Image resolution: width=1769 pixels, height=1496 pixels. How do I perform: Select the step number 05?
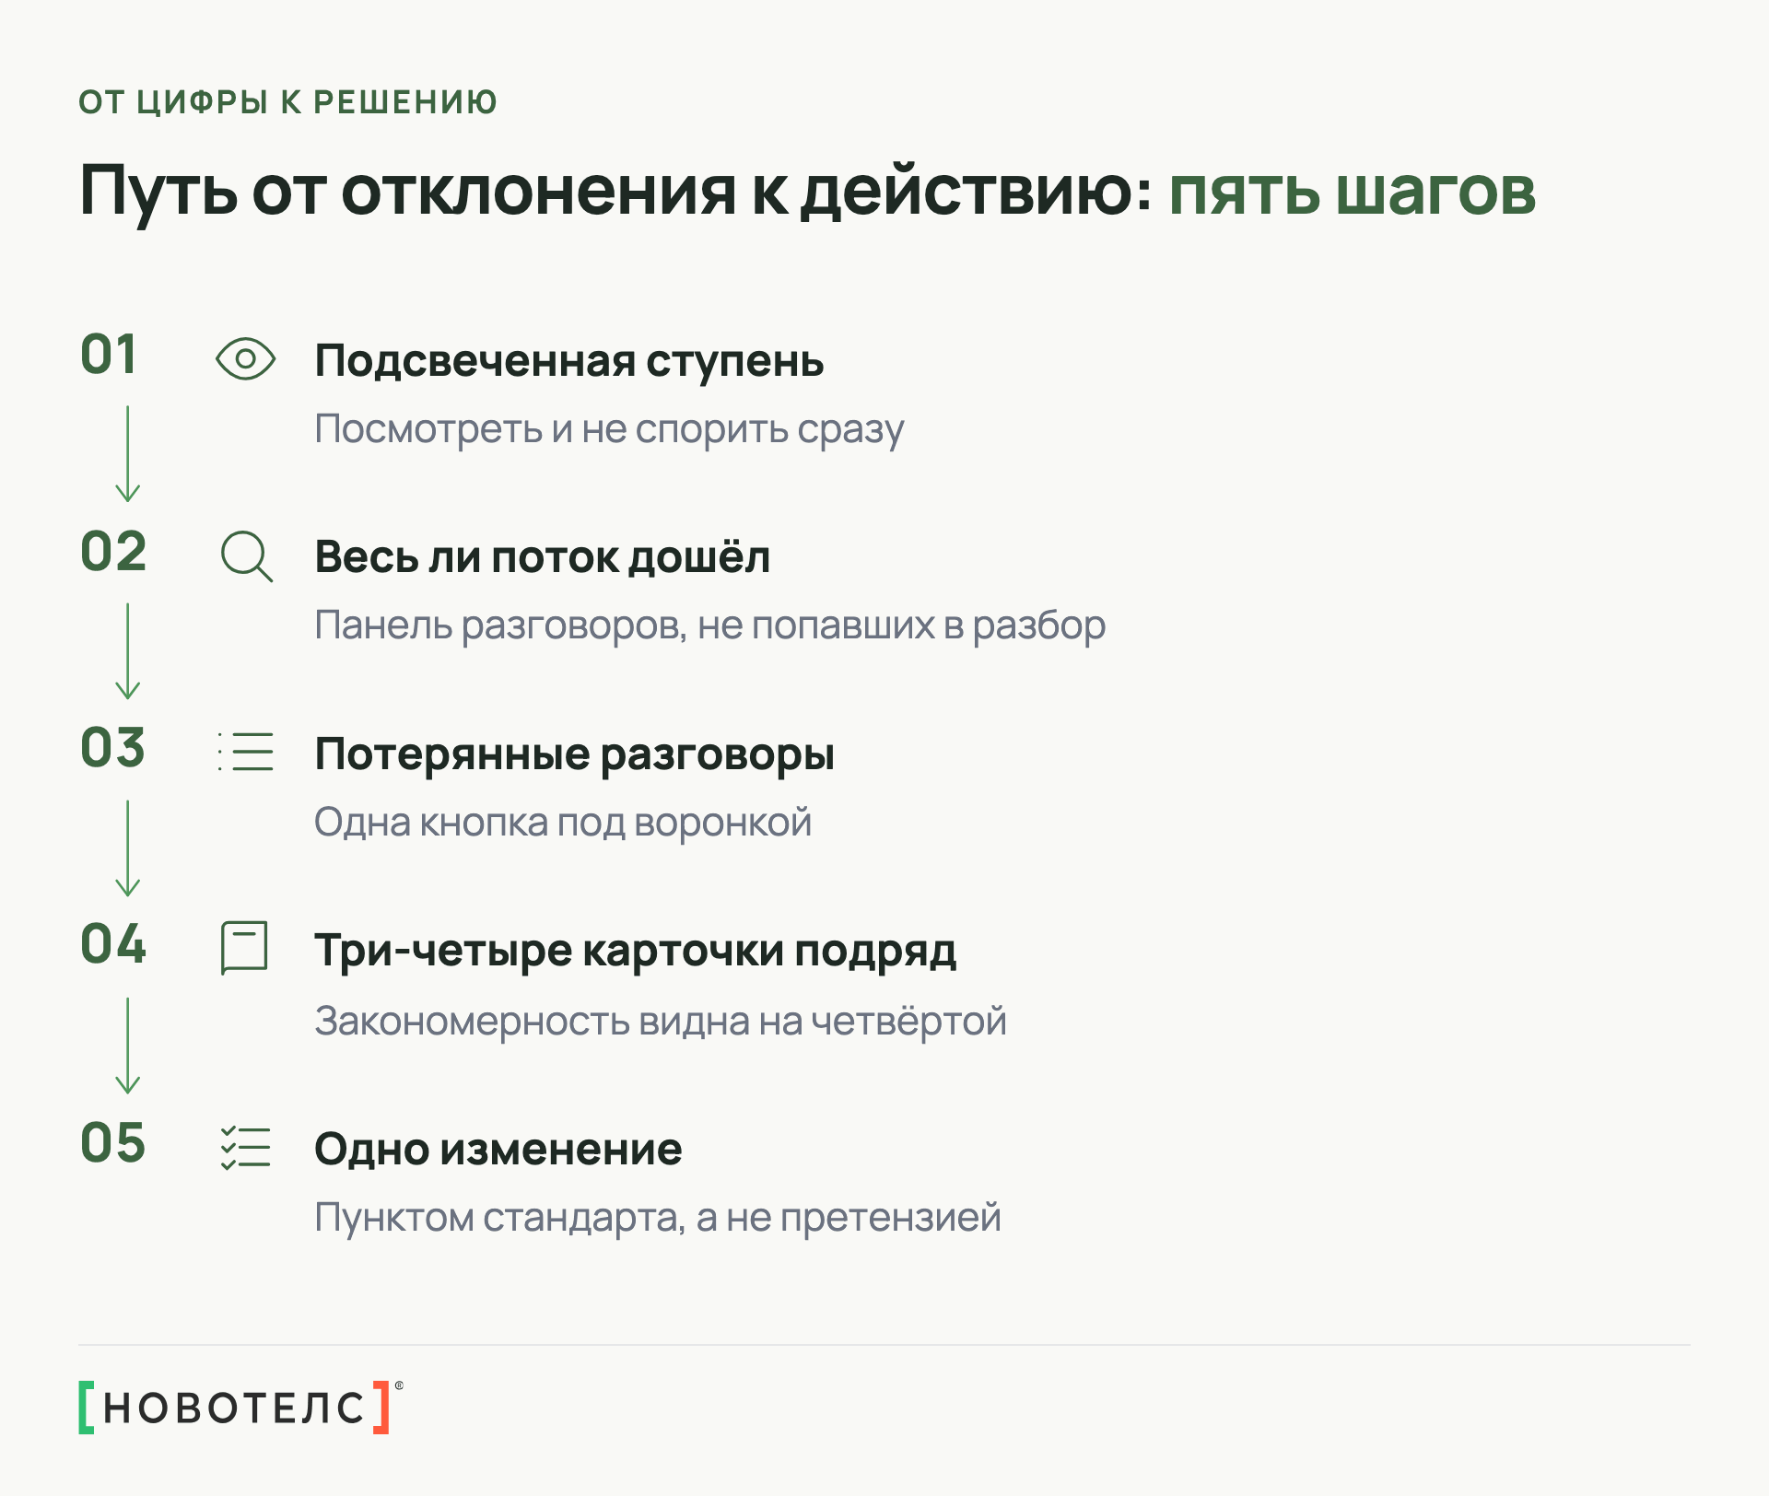(113, 1143)
